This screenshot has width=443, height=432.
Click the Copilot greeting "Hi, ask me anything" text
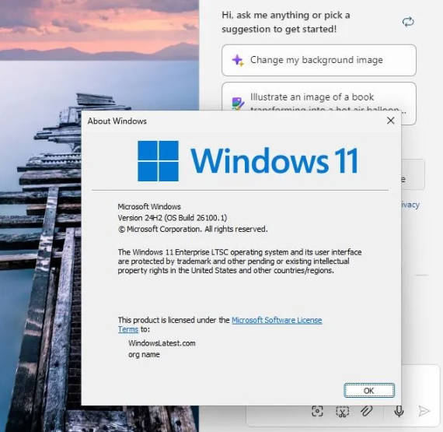point(286,22)
